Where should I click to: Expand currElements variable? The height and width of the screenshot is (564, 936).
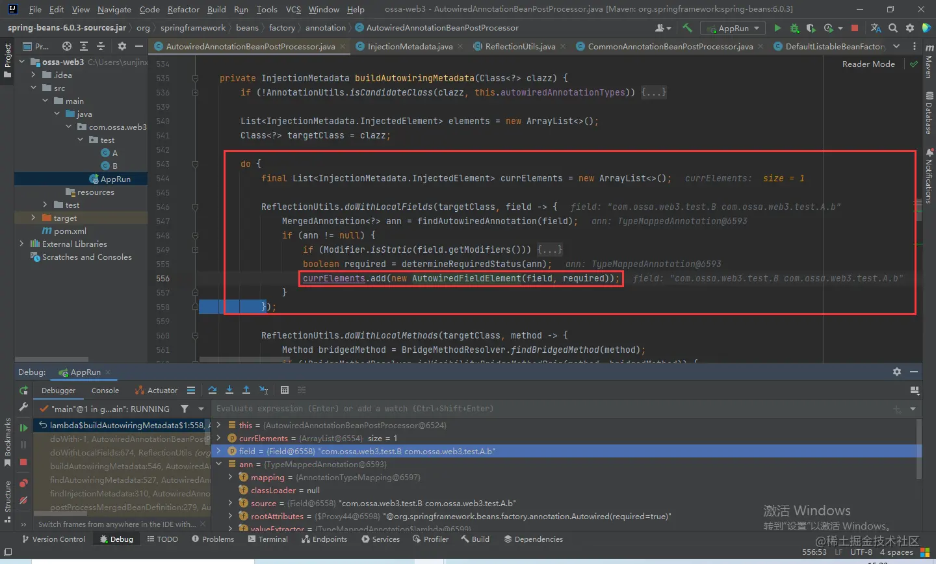click(219, 438)
